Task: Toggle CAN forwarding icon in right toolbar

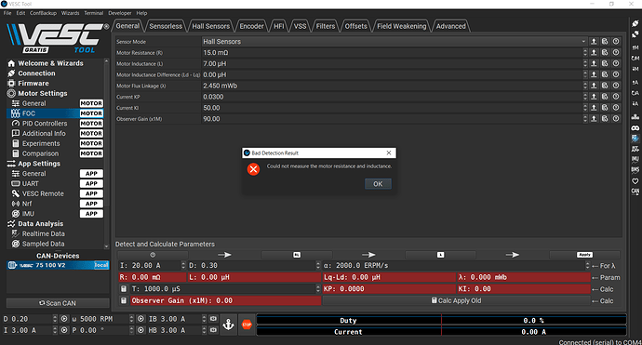Action: point(635,192)
